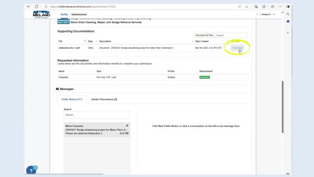Open the Submissions menu item
The height and width of the screenshot is (177, 314).
(79, 14)
